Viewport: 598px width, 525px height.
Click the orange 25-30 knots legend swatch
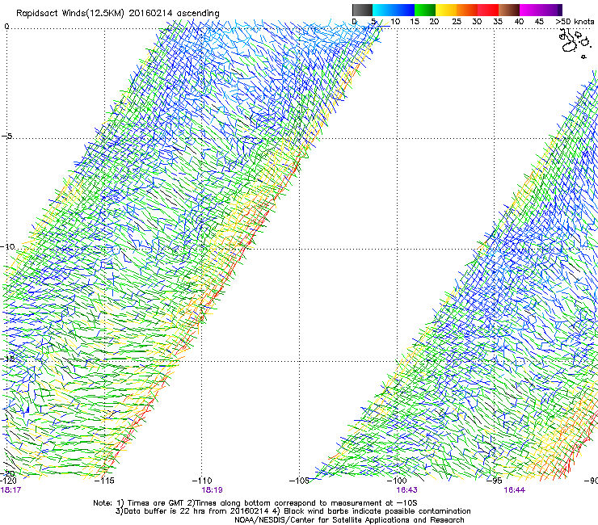(467, 10)
